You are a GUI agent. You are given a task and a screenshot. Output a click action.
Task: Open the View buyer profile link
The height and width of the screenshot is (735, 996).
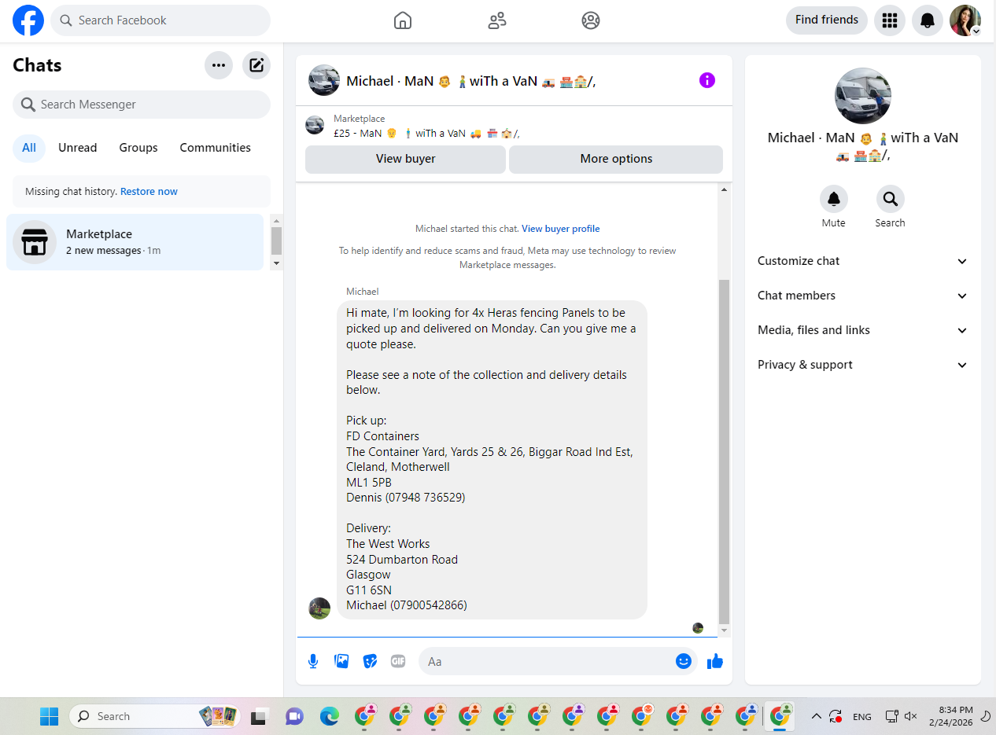coord(561,229)
